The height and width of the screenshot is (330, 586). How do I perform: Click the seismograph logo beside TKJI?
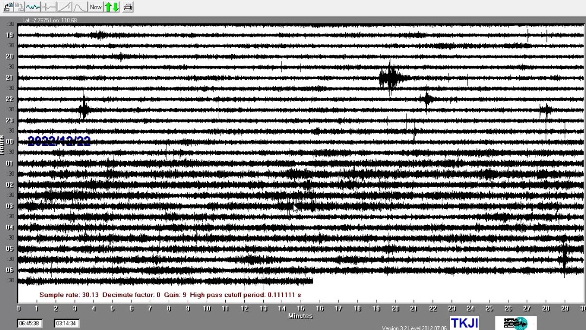coord(516,323)
